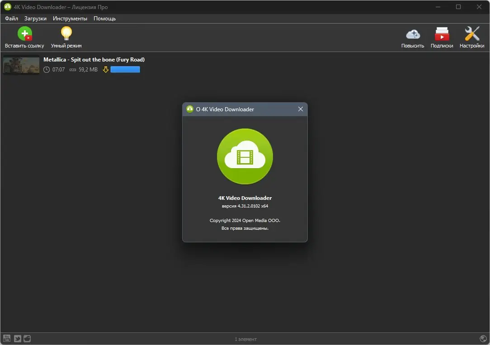Click the blue download progress bar
The width and height of the screenshot is (490, 345).
tap(125, 69)
